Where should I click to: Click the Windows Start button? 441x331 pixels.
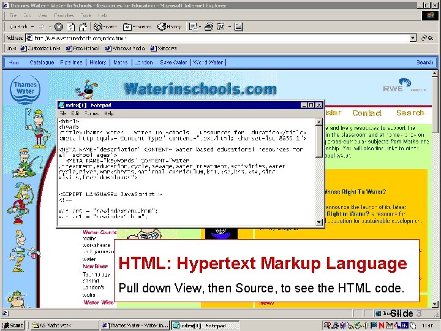pos(13,325)
